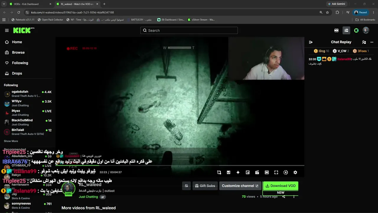Open Chrome three-dot menu
378x213 pixels.
tap(374, 12)
